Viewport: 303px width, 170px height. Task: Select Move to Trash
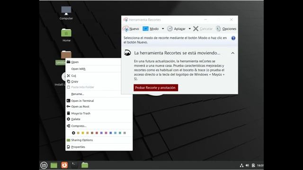99,113
